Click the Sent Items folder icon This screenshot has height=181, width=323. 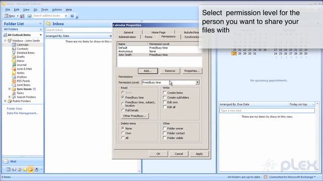pyautogui.click(x=14, y=85)
